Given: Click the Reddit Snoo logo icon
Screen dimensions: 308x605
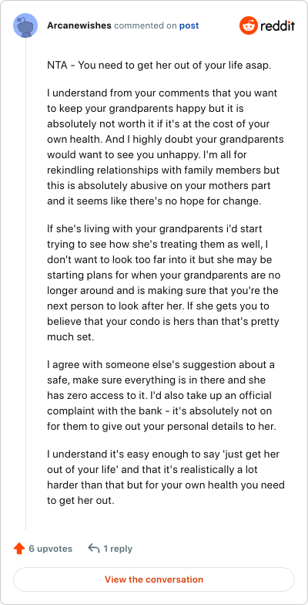Looking at the screenshot, I should point(248,26).
